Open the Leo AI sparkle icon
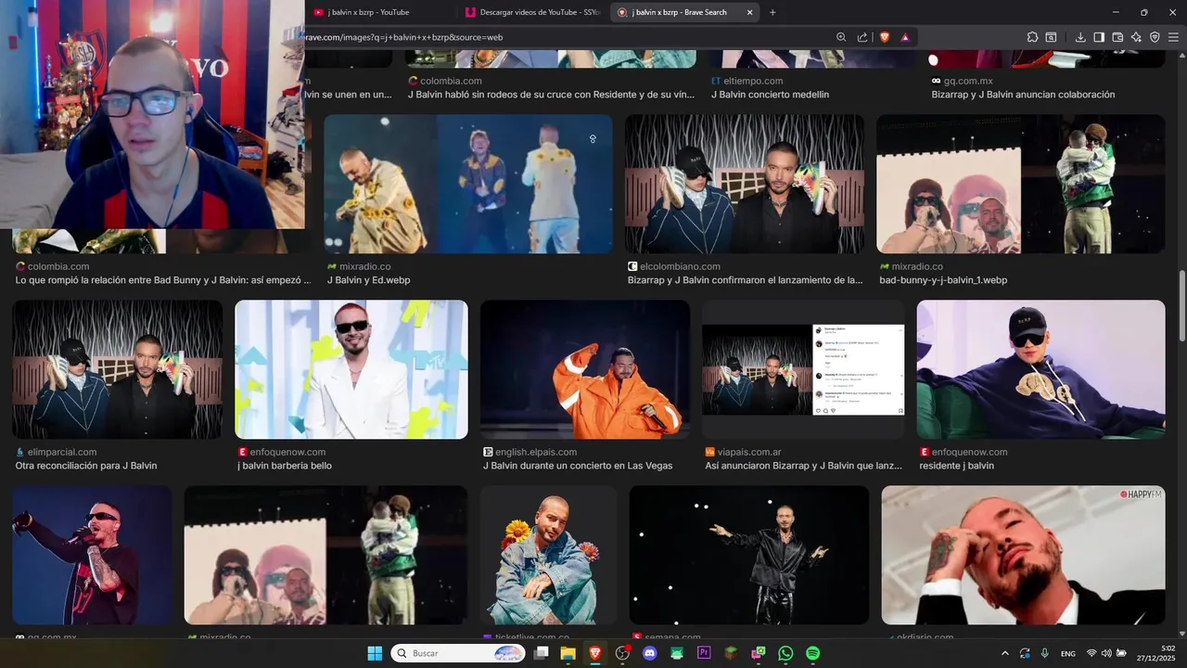 [1136, 37]
